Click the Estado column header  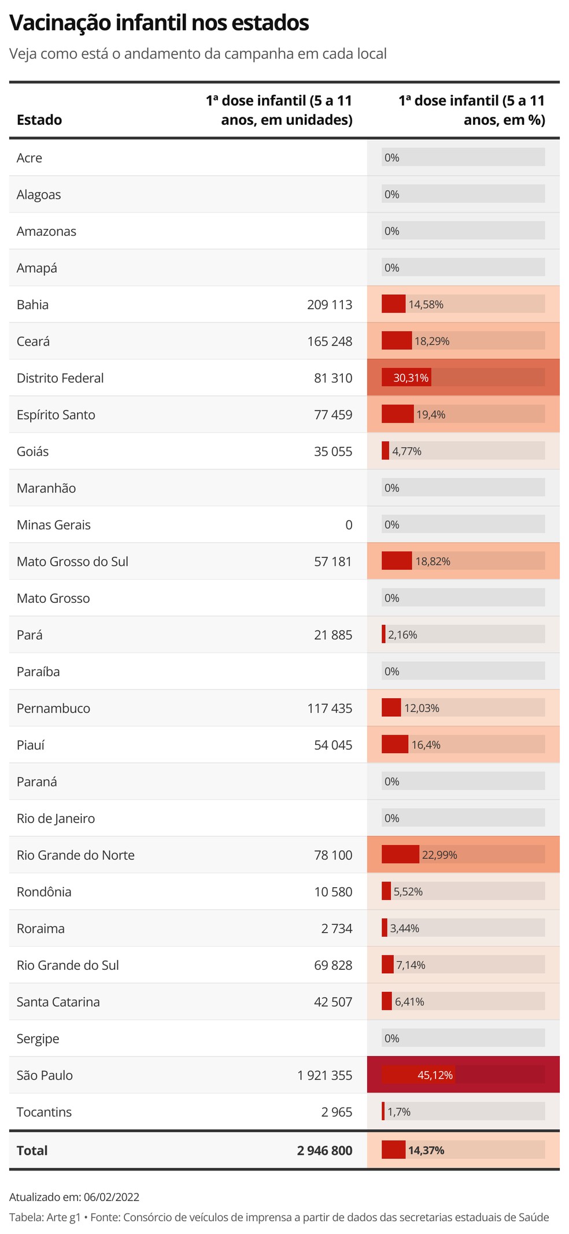[x=39, y=120]
